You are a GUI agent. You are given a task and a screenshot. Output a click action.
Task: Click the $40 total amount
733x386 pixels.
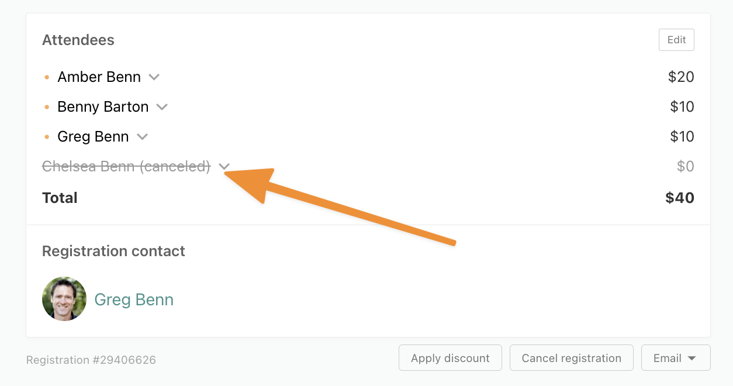[680, 198]
